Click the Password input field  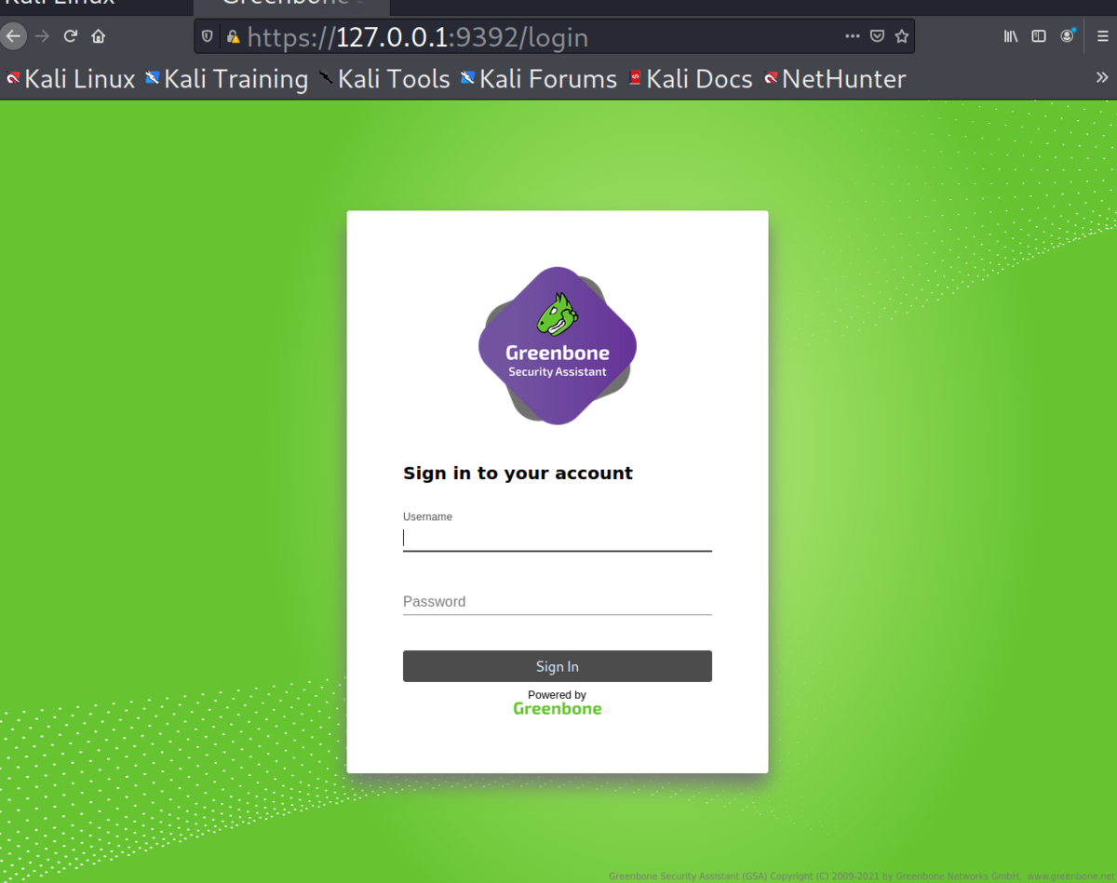pos(557,602)
